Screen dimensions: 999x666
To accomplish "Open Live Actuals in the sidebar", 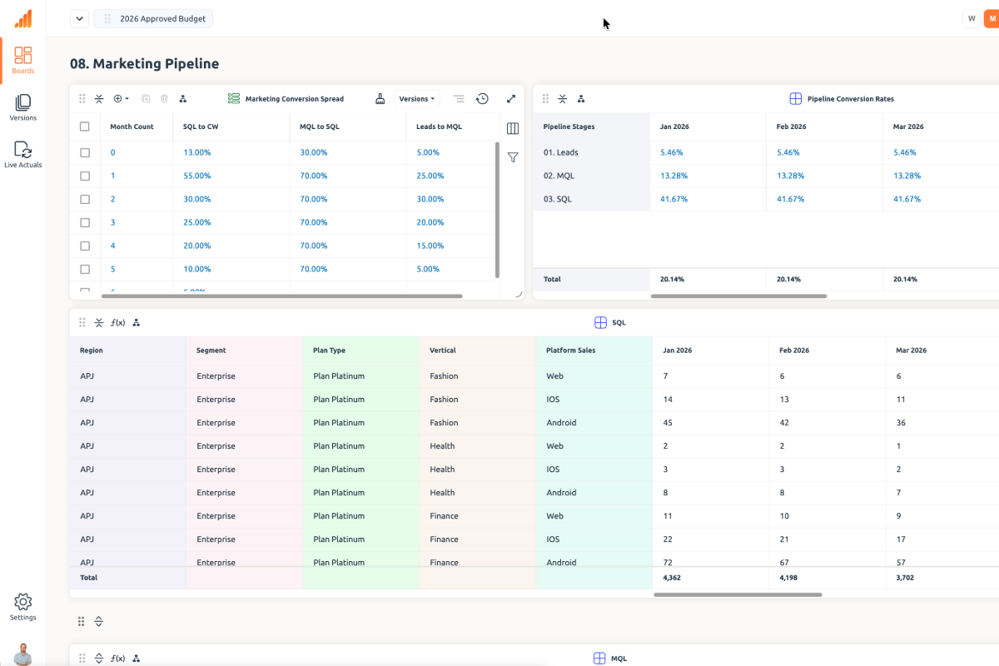I will [23, 155].
